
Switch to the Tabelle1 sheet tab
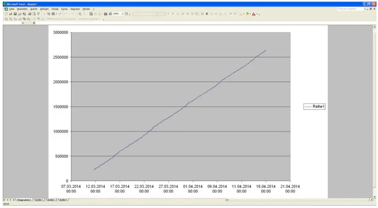coord(38,200)
